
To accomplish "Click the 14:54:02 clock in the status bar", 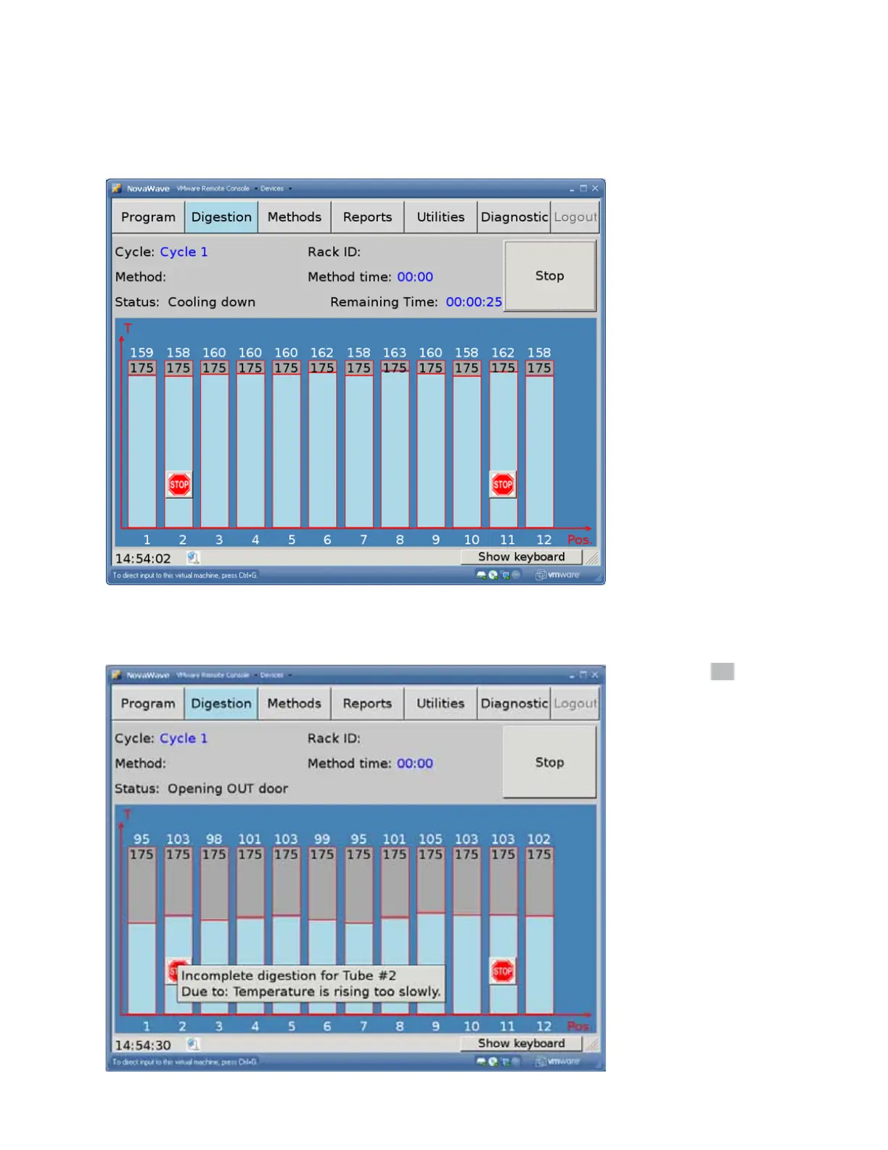I will [143, 558].
